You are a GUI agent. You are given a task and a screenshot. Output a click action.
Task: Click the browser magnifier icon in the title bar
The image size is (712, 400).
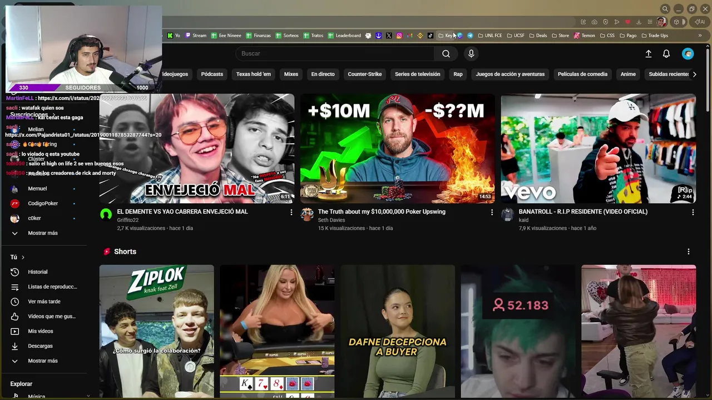(665, 9)
